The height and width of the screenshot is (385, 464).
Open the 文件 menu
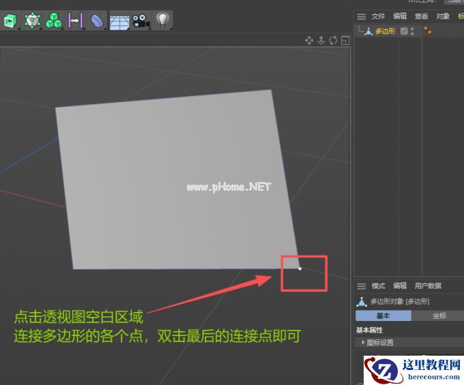pos(378,16)
